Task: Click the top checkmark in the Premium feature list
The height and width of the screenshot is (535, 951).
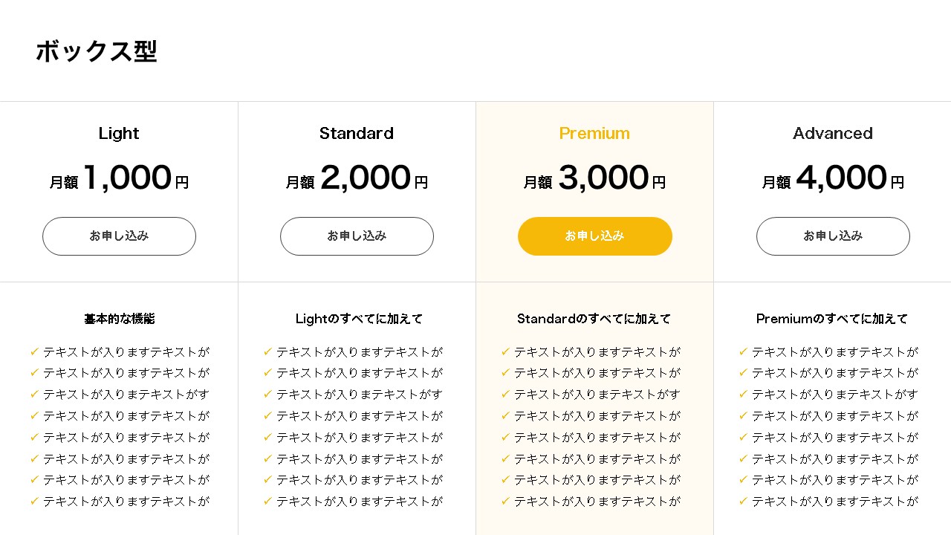Action: (505, 351)
